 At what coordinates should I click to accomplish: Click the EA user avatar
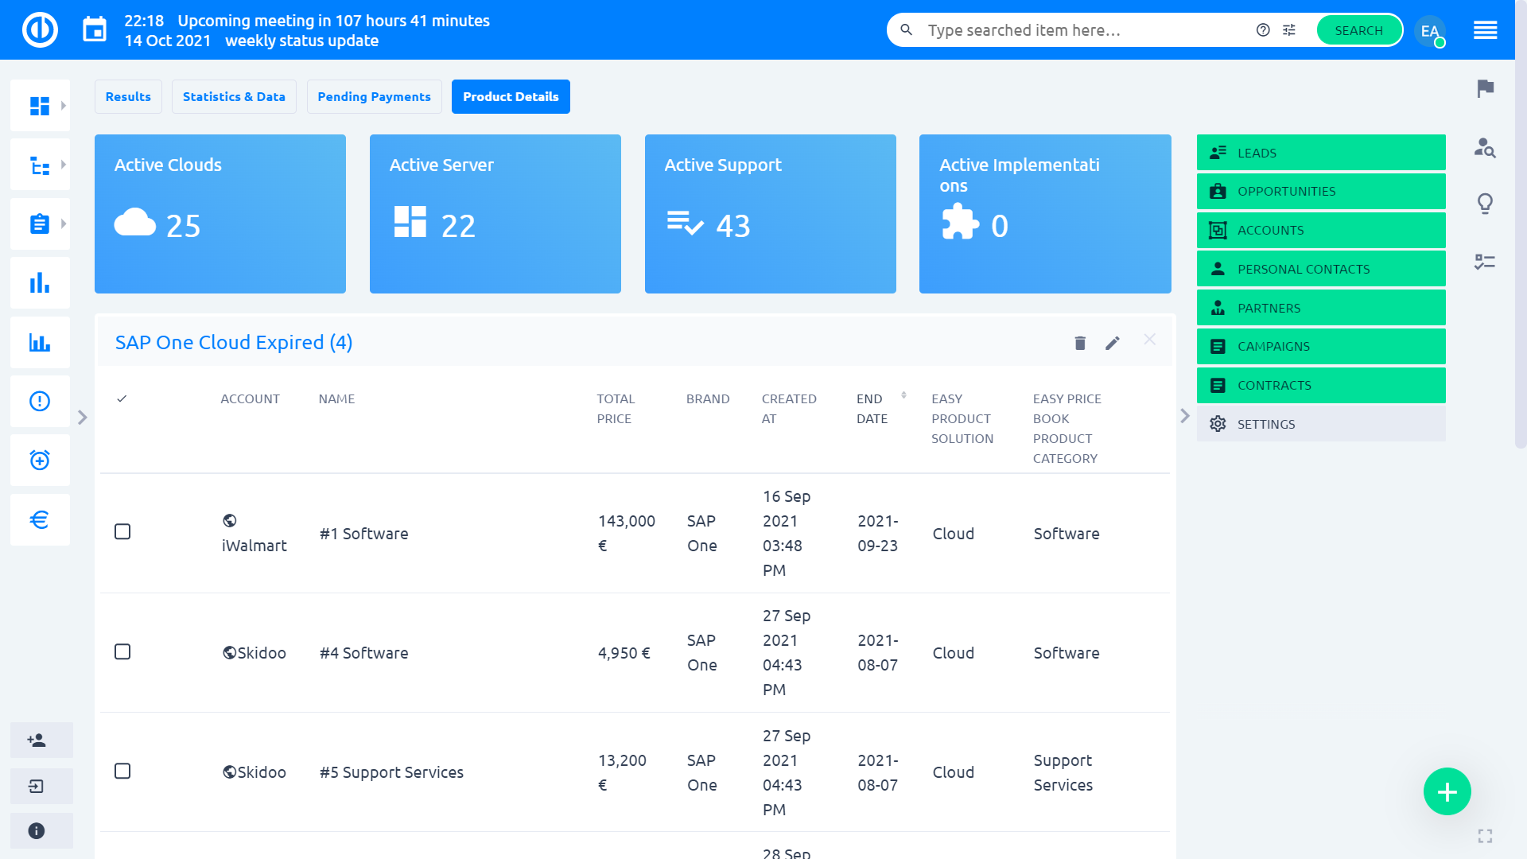tap(1430, 31)
